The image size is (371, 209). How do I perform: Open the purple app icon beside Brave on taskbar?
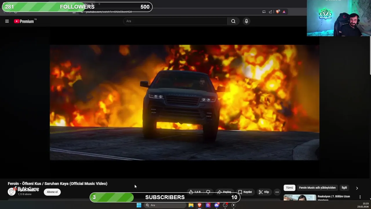208,205
